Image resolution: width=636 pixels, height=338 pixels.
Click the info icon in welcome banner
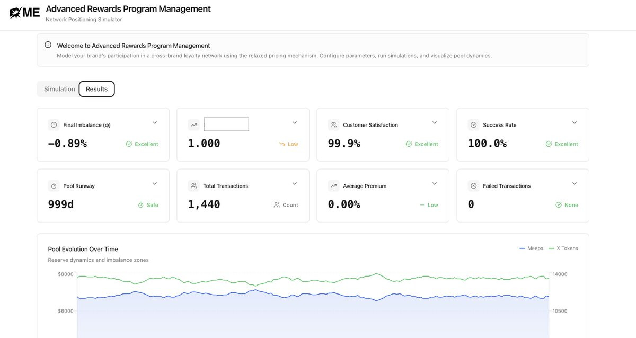point(48,45)
